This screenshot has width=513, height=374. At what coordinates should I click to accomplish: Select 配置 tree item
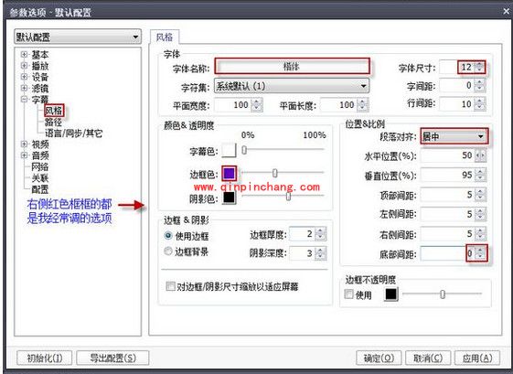click(40, 189)
